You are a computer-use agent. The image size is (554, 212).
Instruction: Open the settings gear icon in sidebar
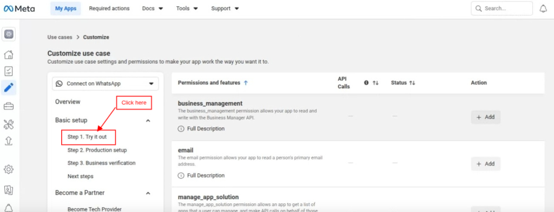9,169
